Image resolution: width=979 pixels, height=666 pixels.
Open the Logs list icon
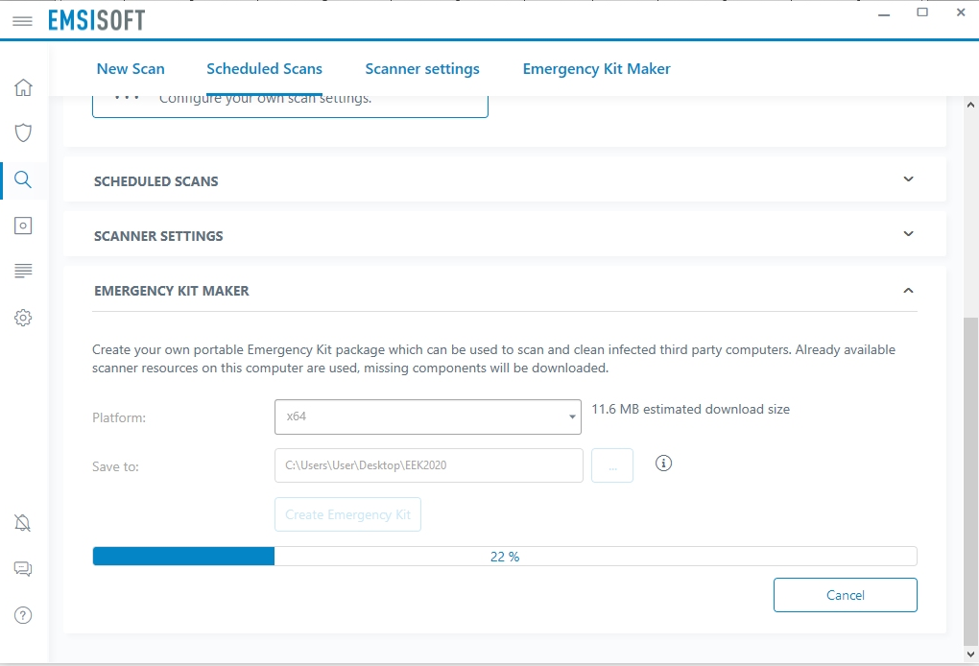(23, 271)
